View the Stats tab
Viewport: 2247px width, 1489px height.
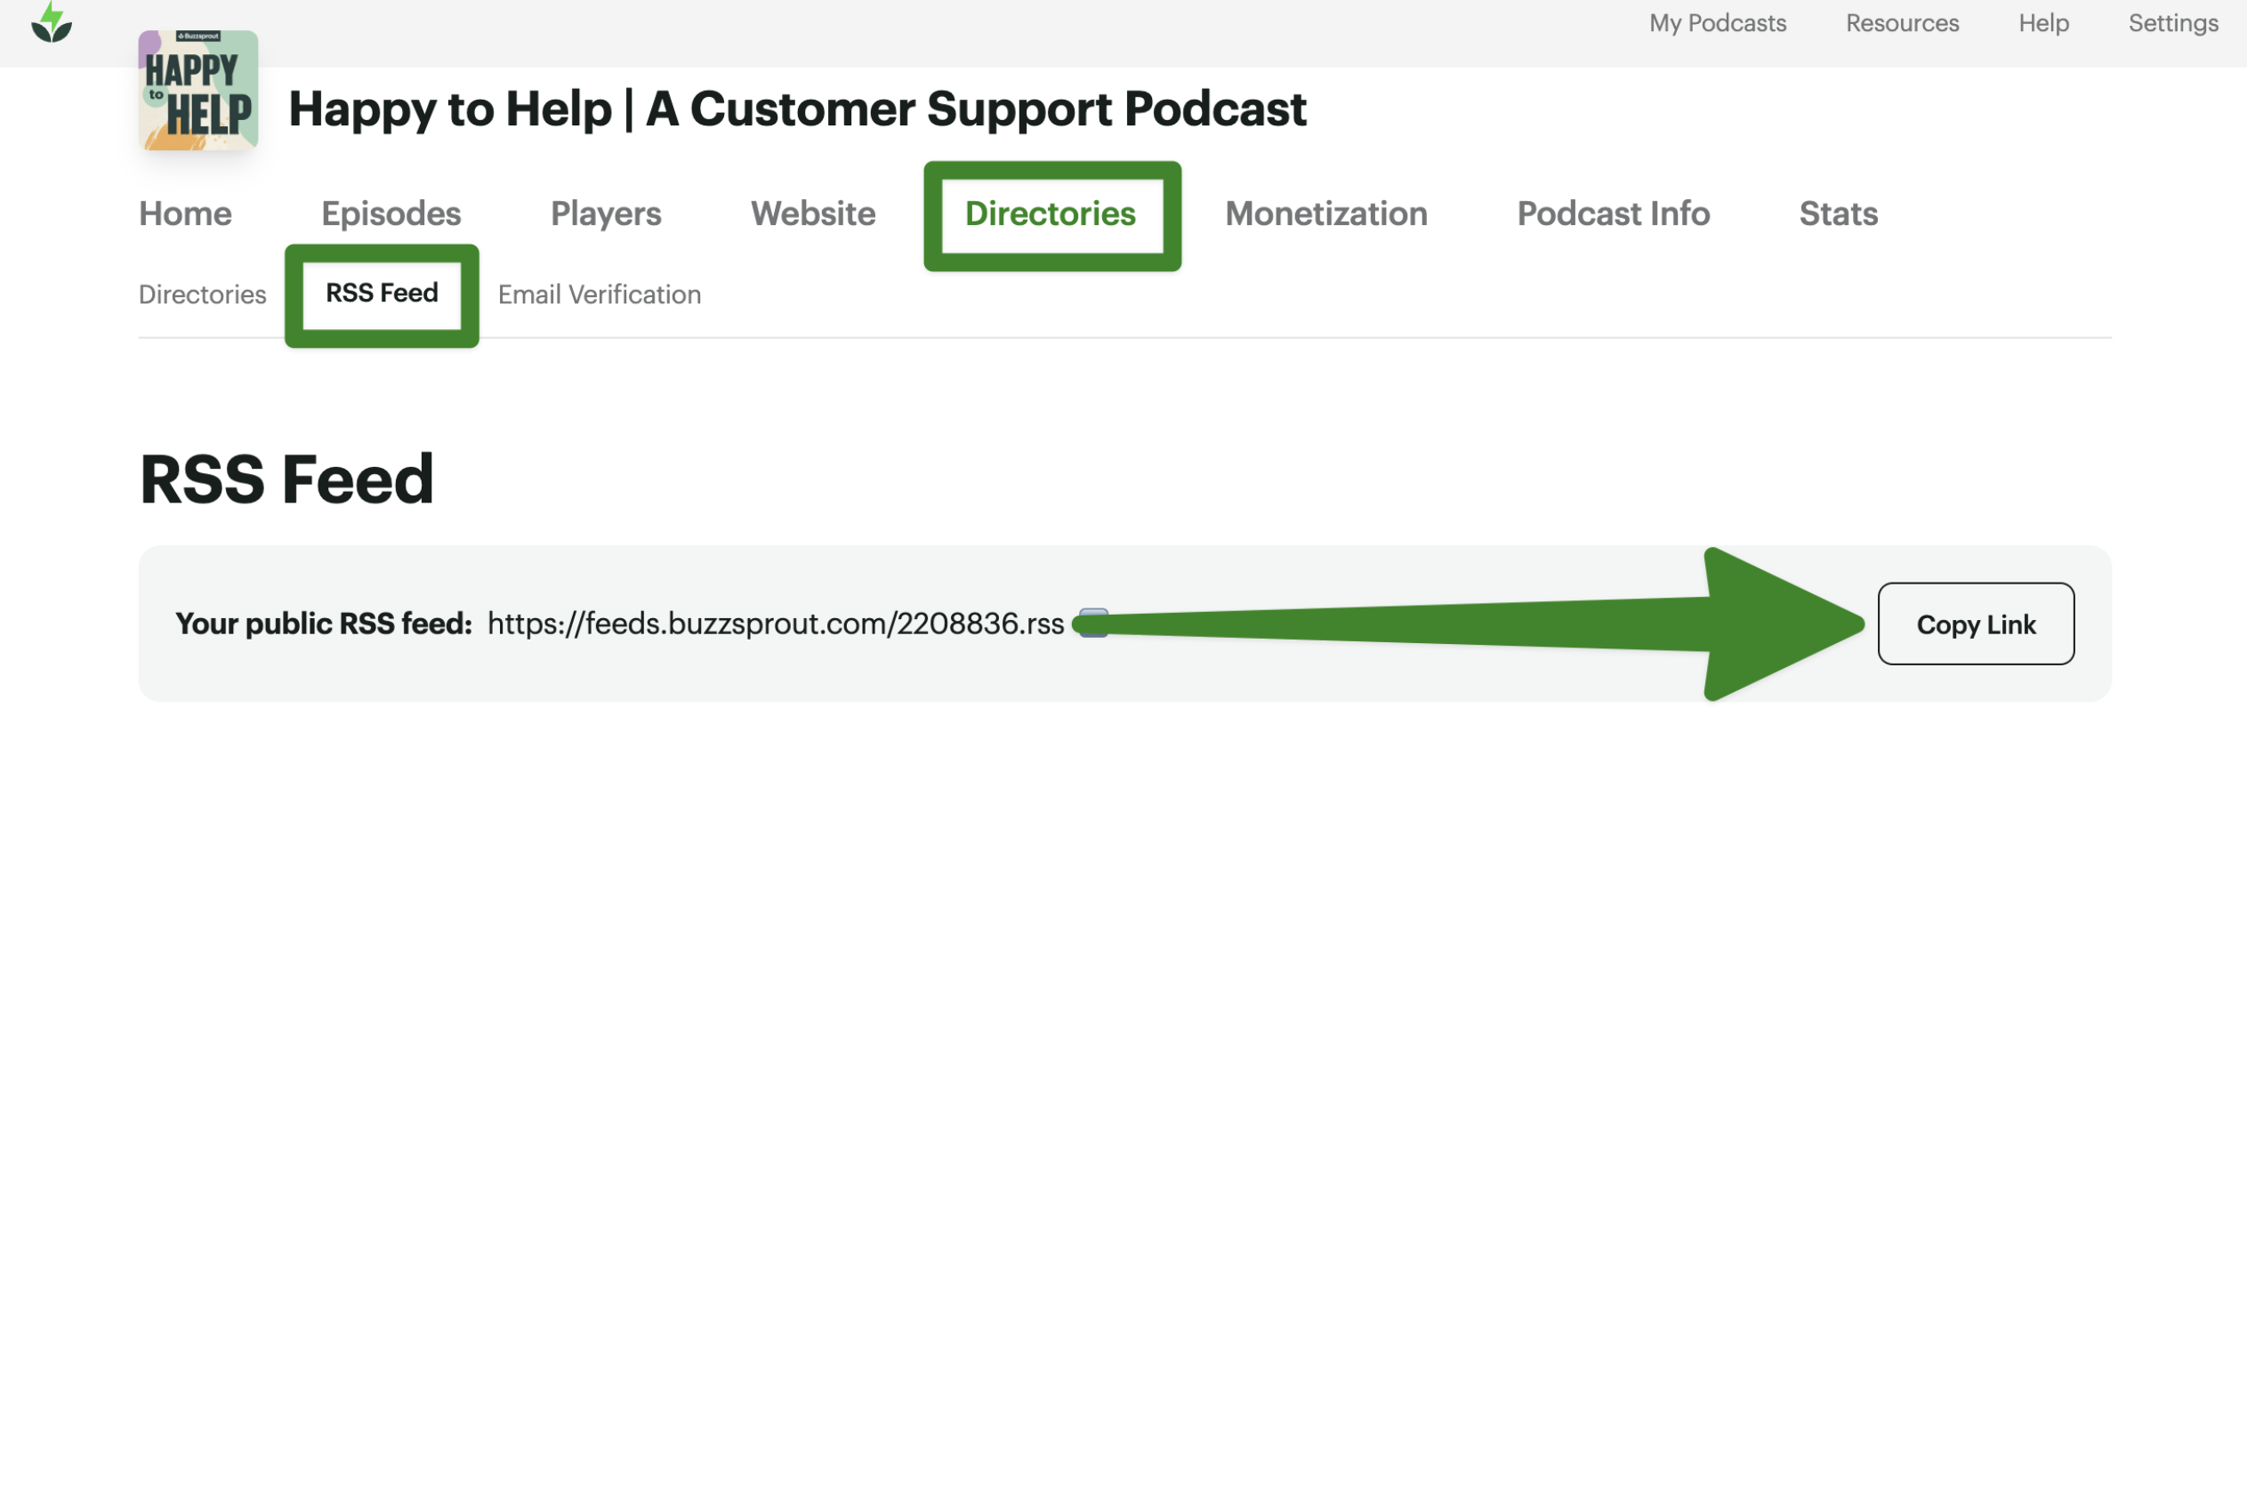[x=1837, y=213]
